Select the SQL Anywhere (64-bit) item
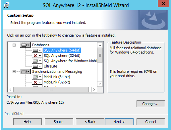 pos(62,50)
